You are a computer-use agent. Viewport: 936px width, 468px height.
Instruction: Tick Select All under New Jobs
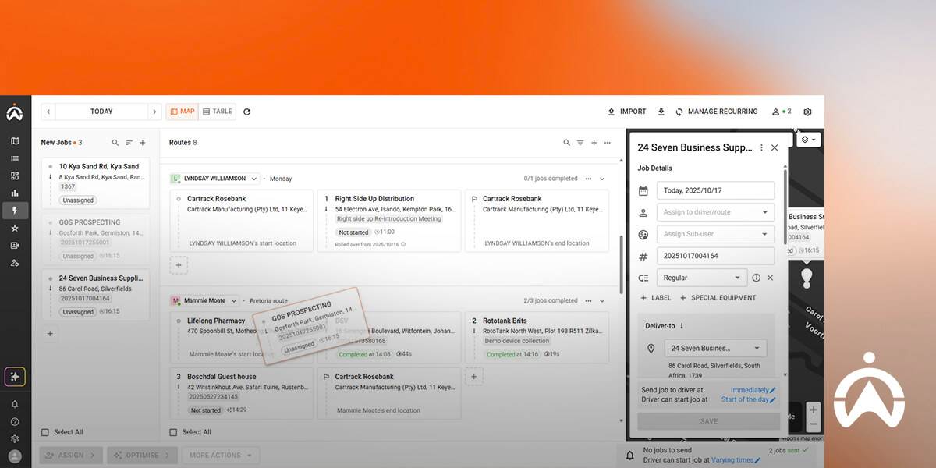pos(45,432)
